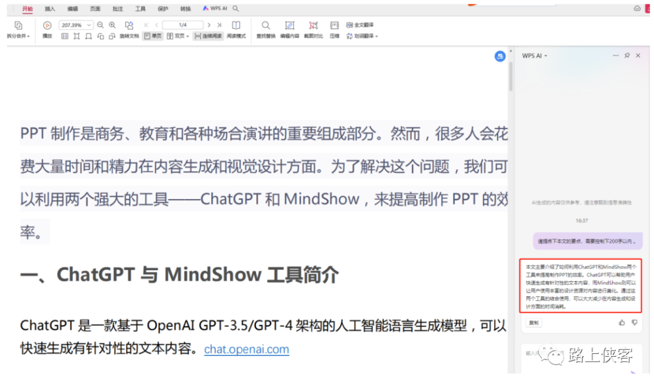Click the 旋转文档 text label
Viewport: 654px width, 384px height.
click(130, 36)
